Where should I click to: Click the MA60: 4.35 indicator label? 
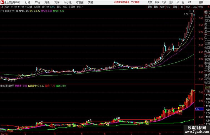(x=59, y=11)
